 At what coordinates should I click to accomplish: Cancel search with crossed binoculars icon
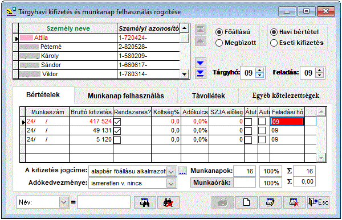tap(168, 202)
